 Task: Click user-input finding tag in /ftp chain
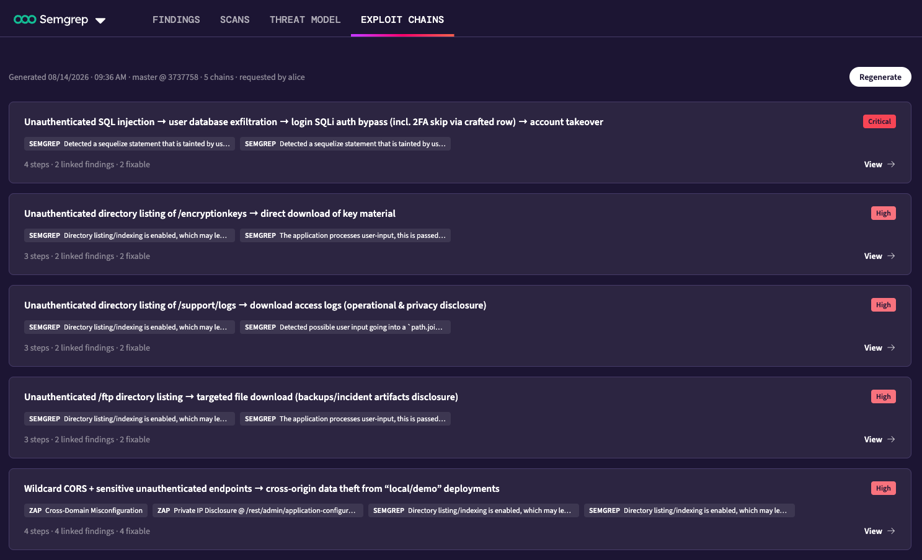click(345, 419)
